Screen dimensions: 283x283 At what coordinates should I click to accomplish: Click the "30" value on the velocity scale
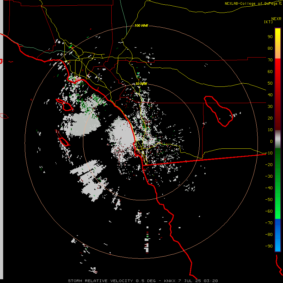click(x=270, y=107)
